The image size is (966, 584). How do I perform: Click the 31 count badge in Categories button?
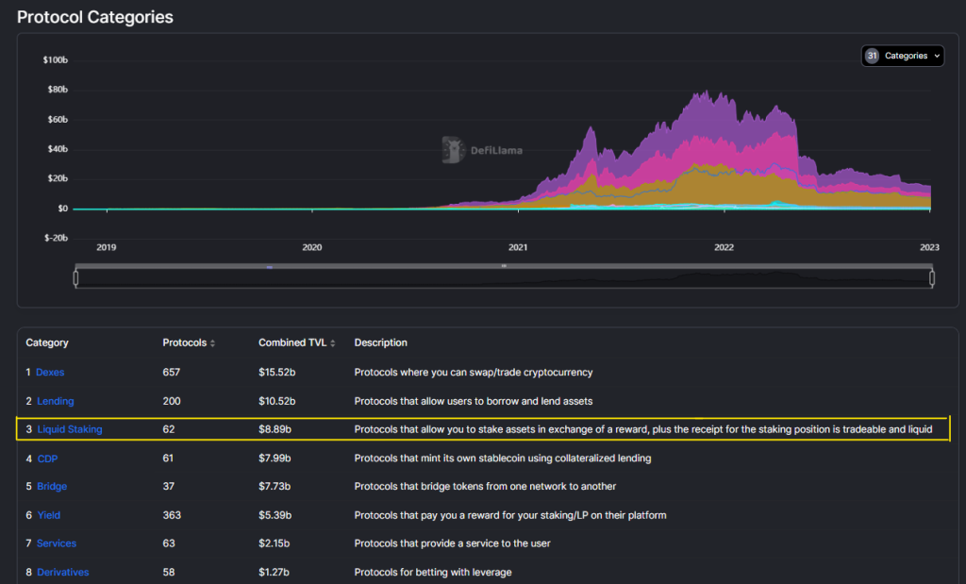point(872,56)
